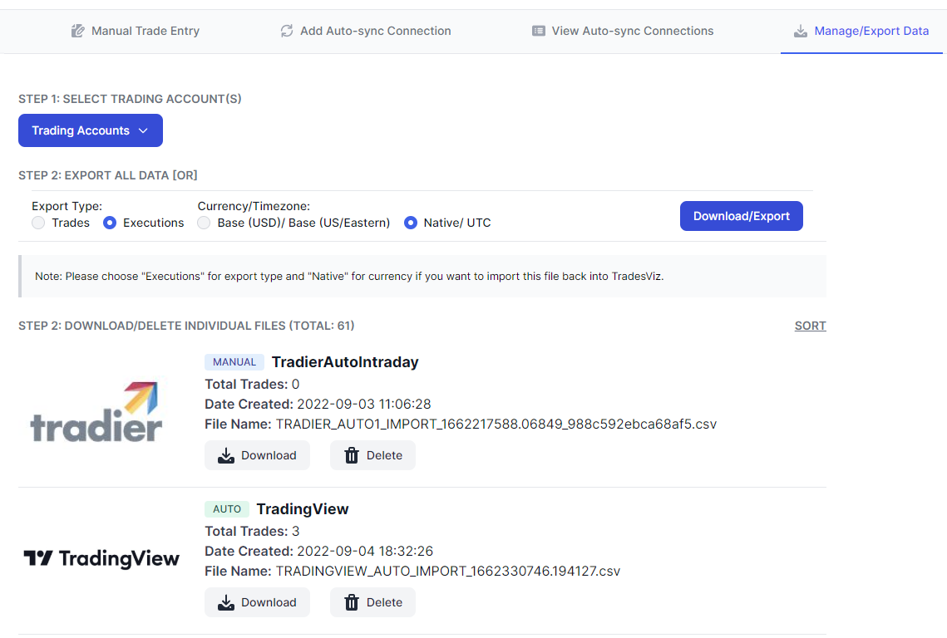The image size is (947, 638).
Task: Click the TradierAutoIntraday title
Action: click(x=345, y=361)
